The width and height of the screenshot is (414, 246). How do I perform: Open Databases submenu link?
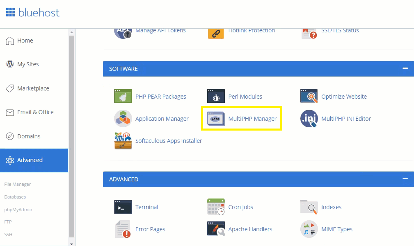15,197
